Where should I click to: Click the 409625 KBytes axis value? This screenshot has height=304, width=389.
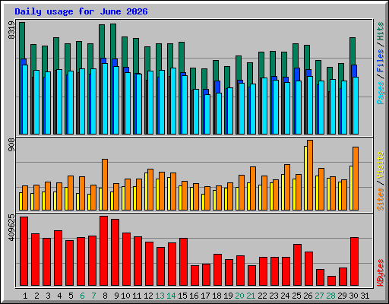(x=11, y=227)
